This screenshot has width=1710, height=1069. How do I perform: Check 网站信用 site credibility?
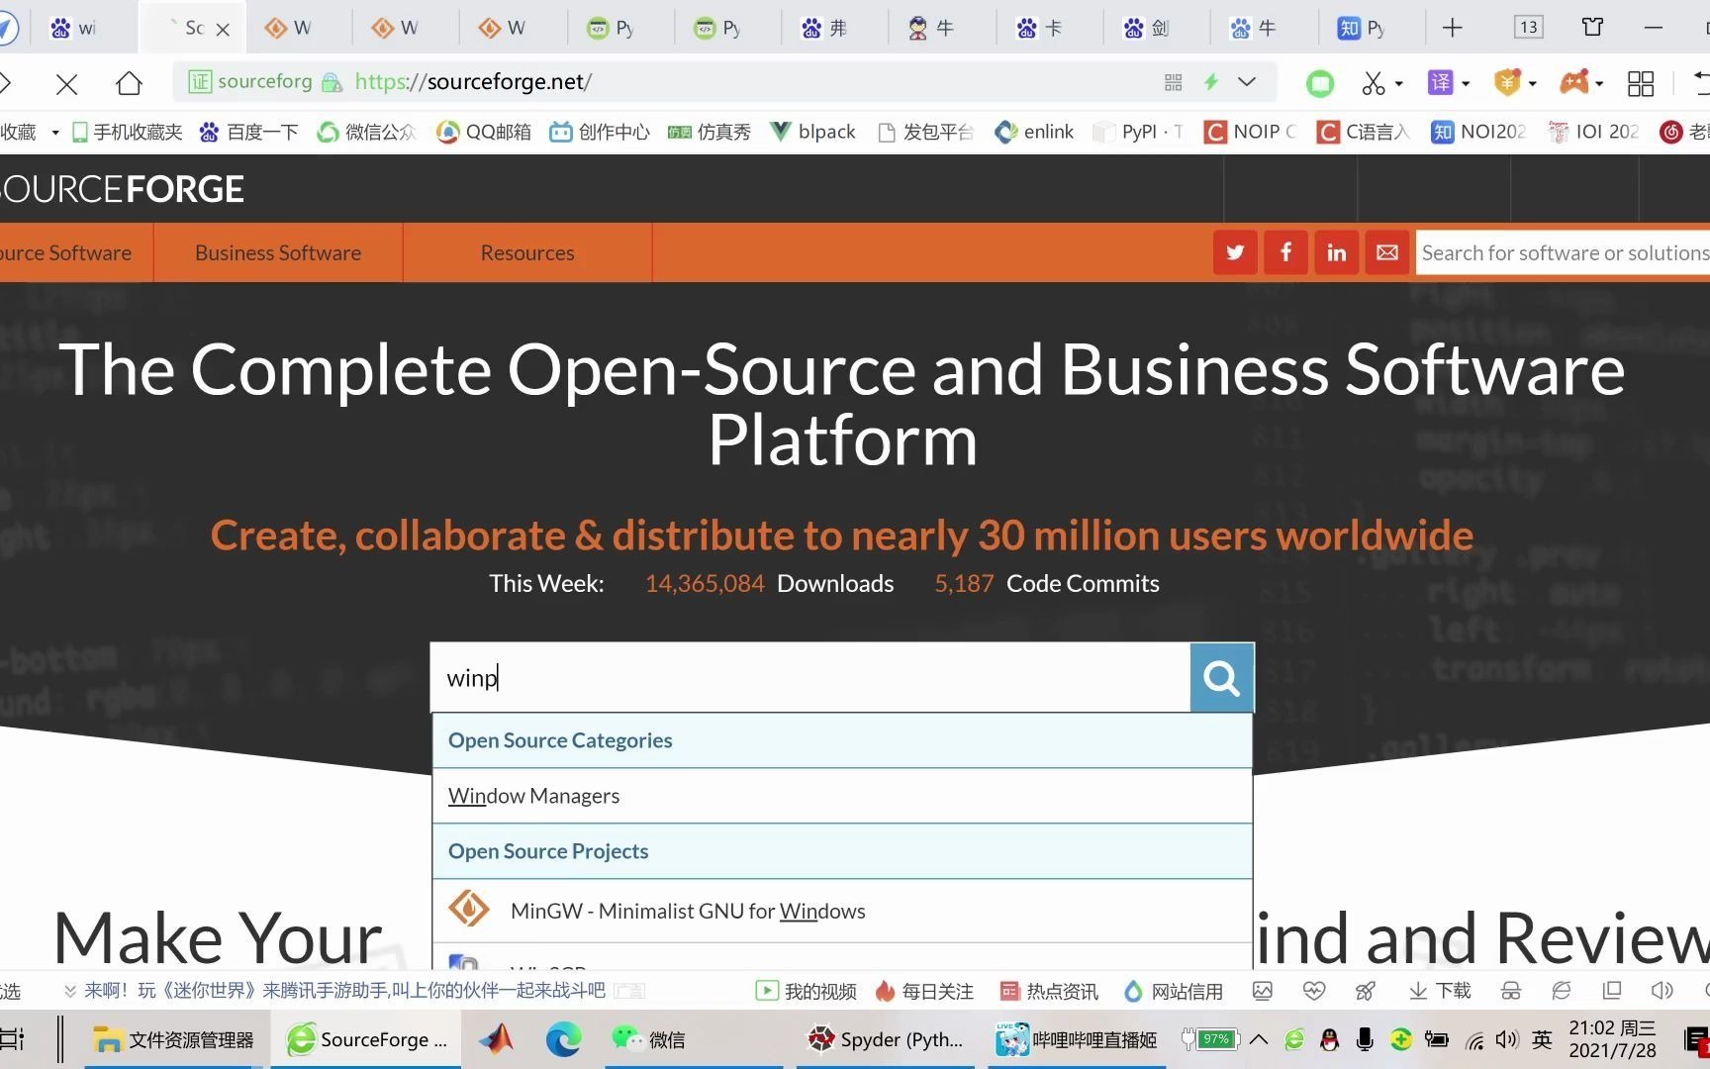click(x=1174, y=991)
